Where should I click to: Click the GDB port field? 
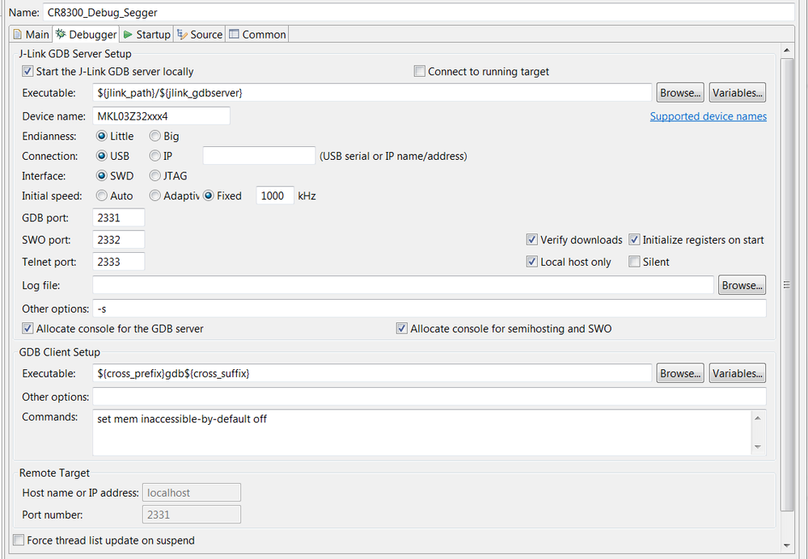click(118, 217)
